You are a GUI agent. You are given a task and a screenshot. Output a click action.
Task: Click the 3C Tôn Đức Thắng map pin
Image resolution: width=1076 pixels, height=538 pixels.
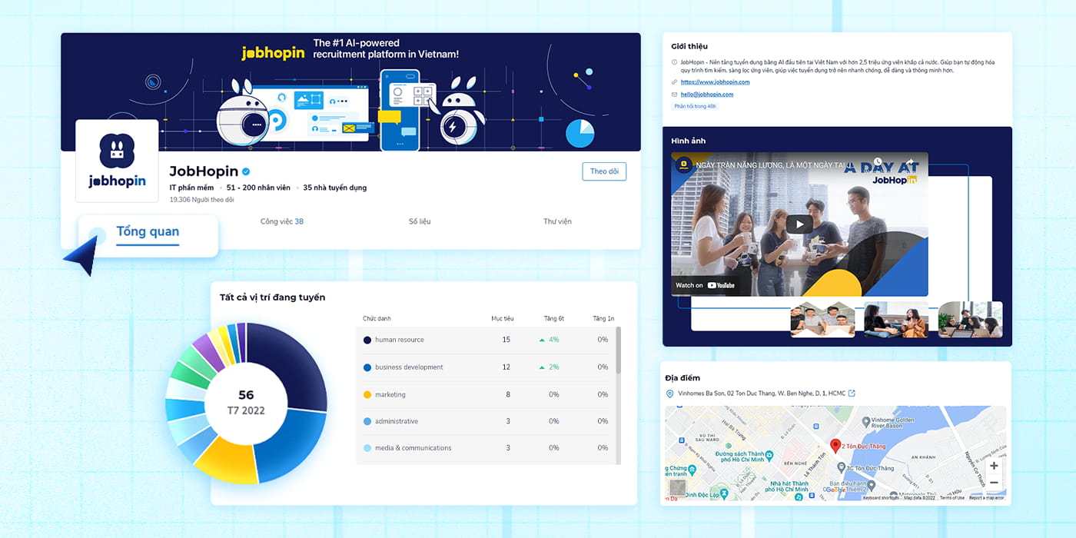tap(840, 467)
